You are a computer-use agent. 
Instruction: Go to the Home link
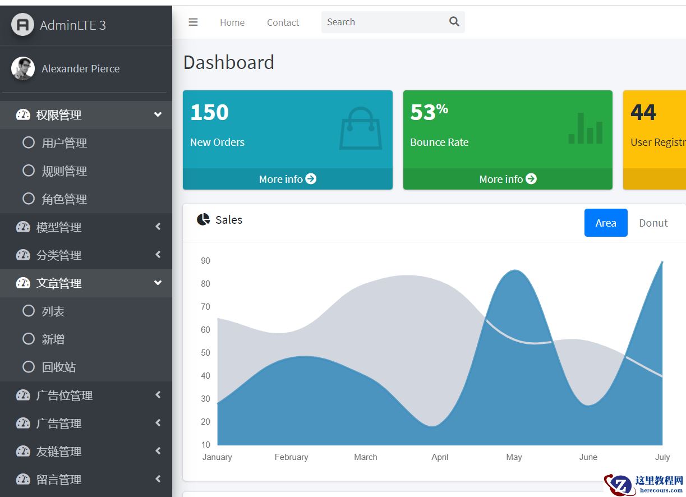point(232,22)
